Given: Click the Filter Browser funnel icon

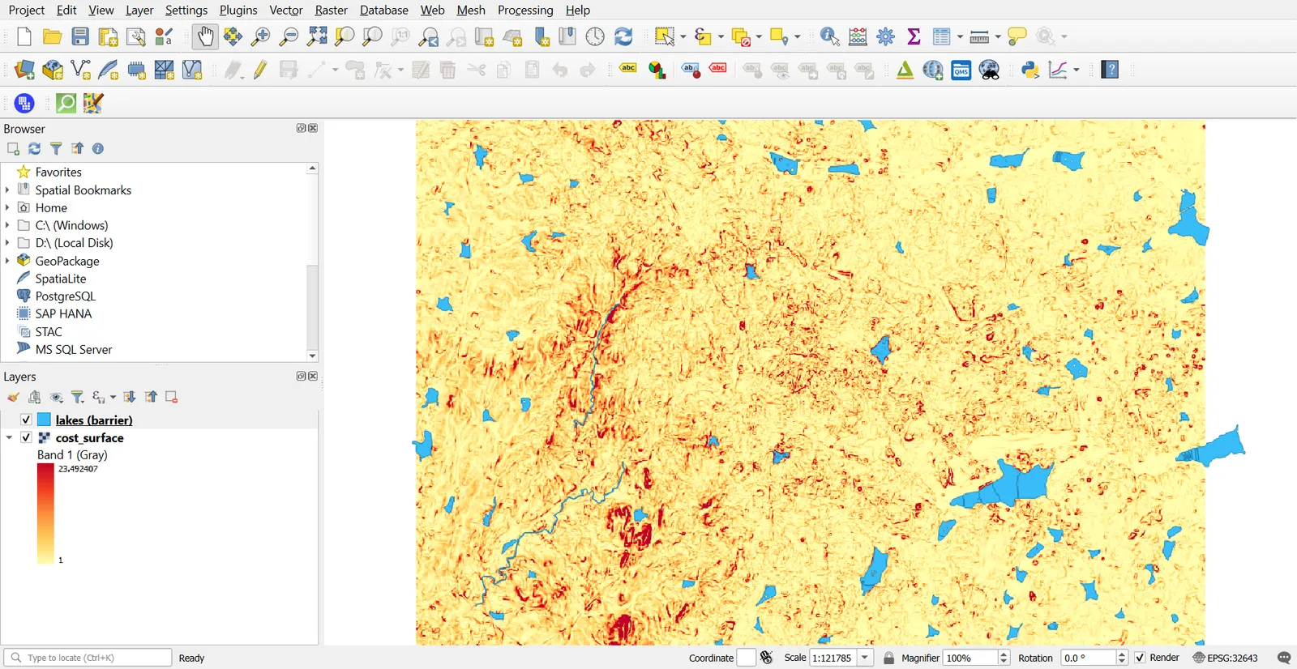Looking at the screenshot, I should click(x=56, y=149).
